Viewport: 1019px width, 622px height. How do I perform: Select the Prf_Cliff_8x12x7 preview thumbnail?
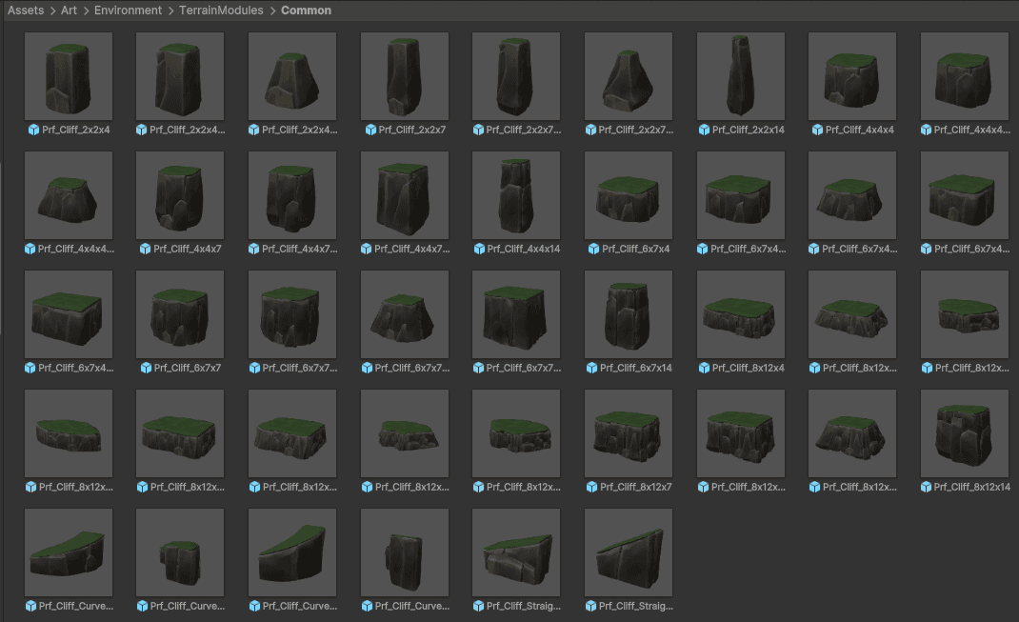pyautogui.click(x=629, y=432)
